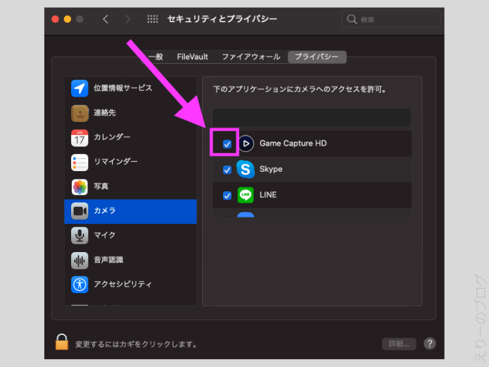The width and height of the screenshot is (489, 367).
Task: Open the 詳細... advanced button
Action: point(399,344)
